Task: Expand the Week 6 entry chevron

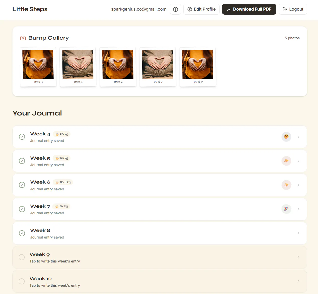Action: point(298,185)
